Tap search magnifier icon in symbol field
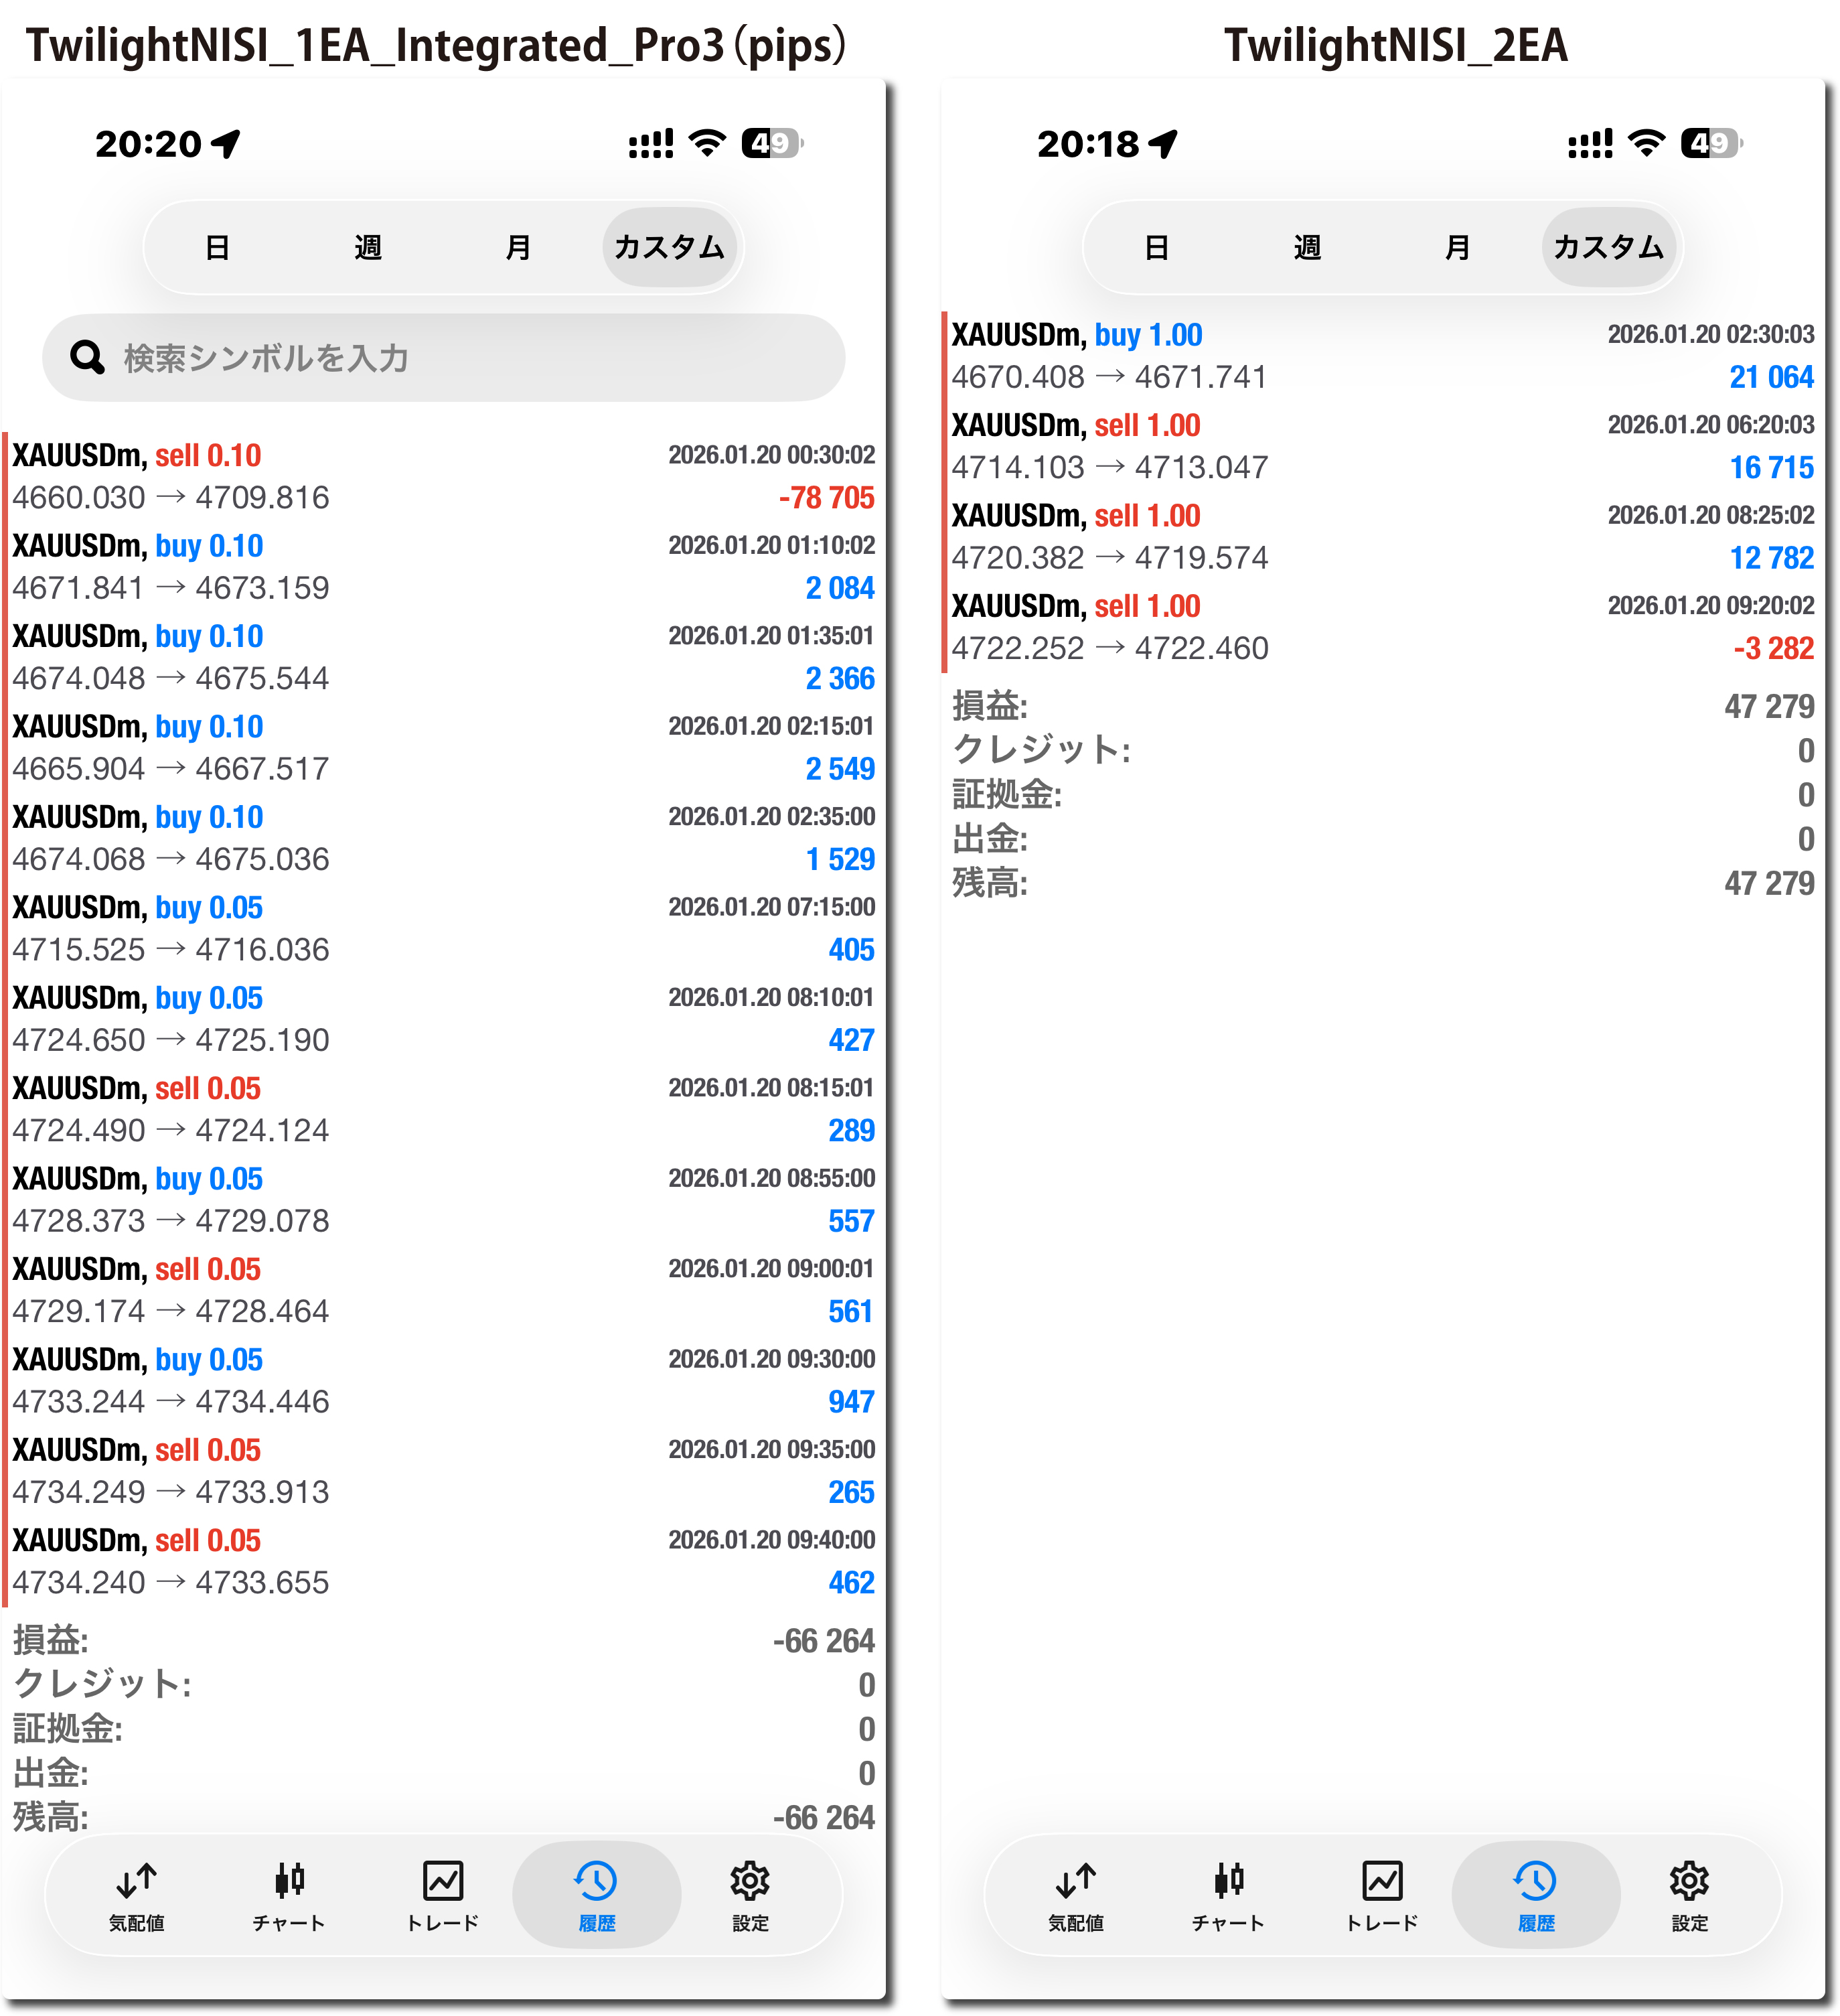Image resolution: width=1840 pixels, height=2016 pixels. coord(88,357)
